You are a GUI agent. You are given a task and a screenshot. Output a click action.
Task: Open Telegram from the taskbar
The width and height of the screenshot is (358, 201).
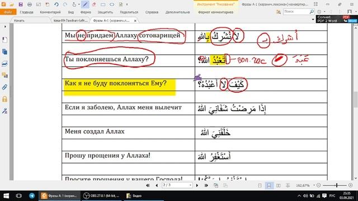[x=32, y=196]
